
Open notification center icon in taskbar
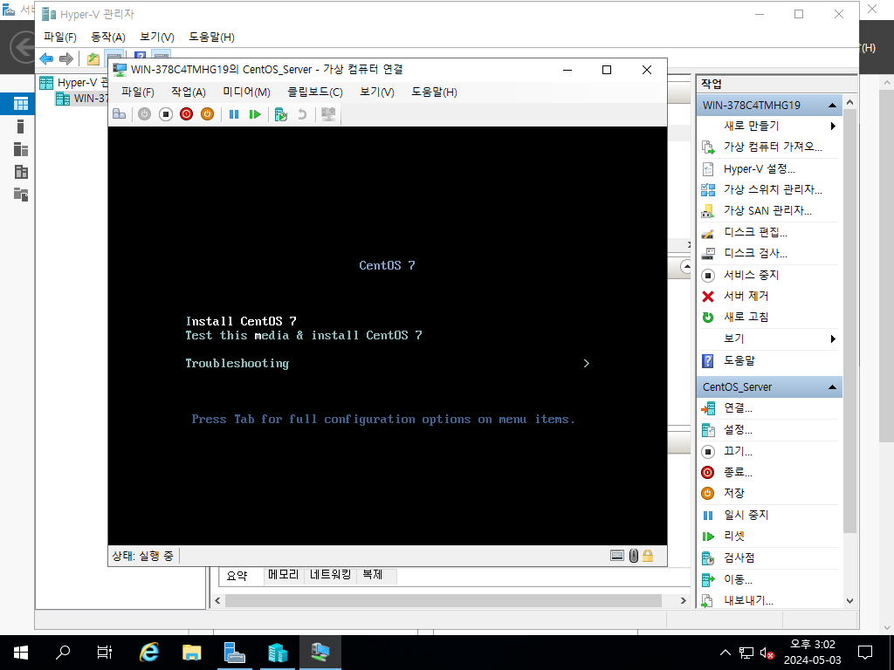coord(865,653)
